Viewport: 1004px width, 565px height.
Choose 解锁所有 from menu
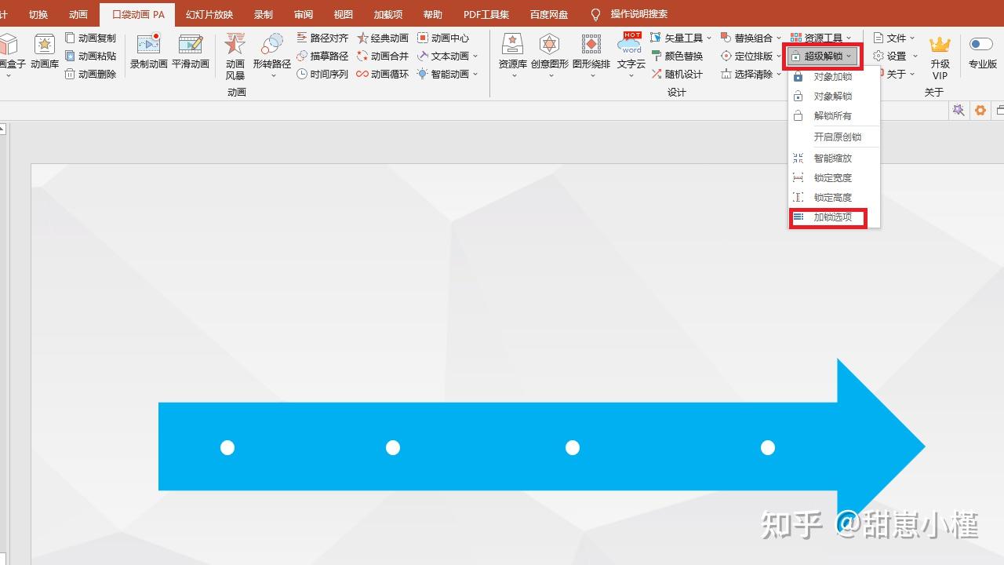coord(834,115)
